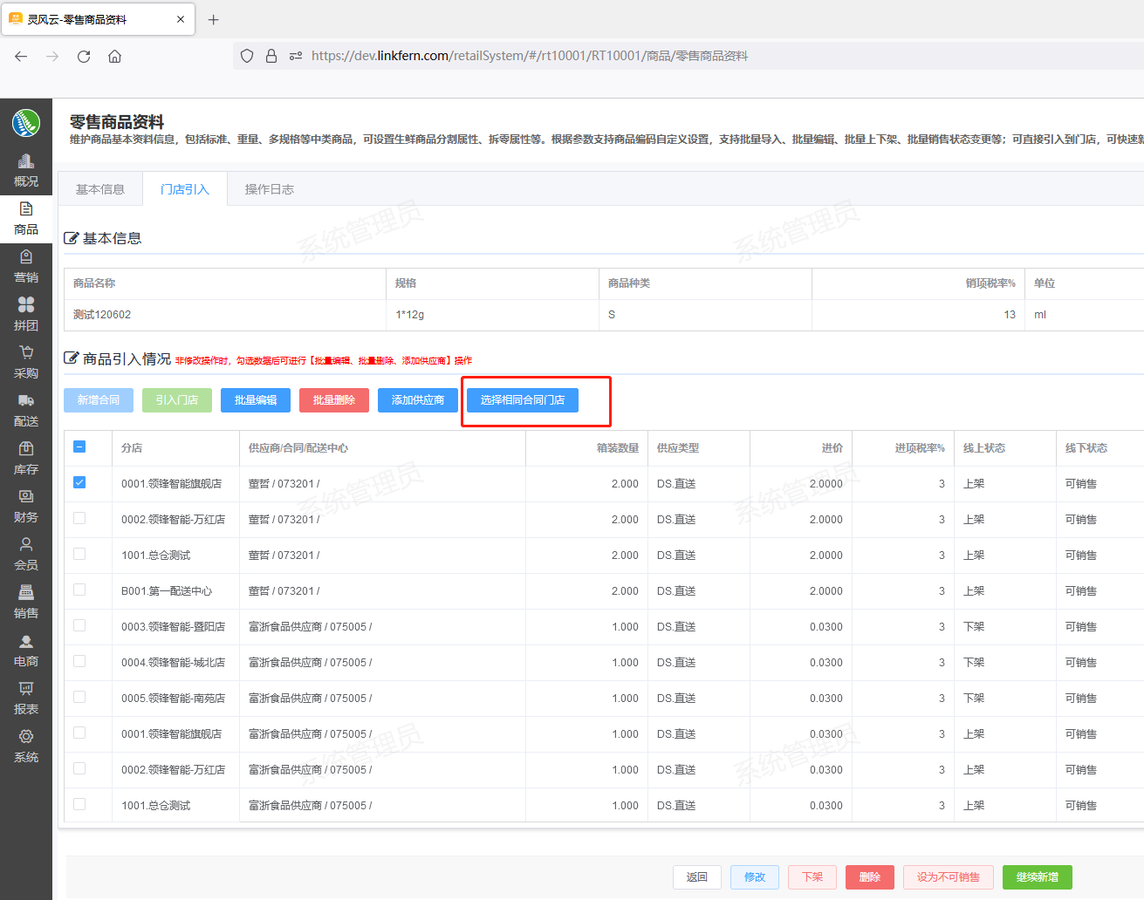This screenshot has height=900, width=1144.
Task: Switch to the 基本信息 tab
Action: click(x=100, y=189)
